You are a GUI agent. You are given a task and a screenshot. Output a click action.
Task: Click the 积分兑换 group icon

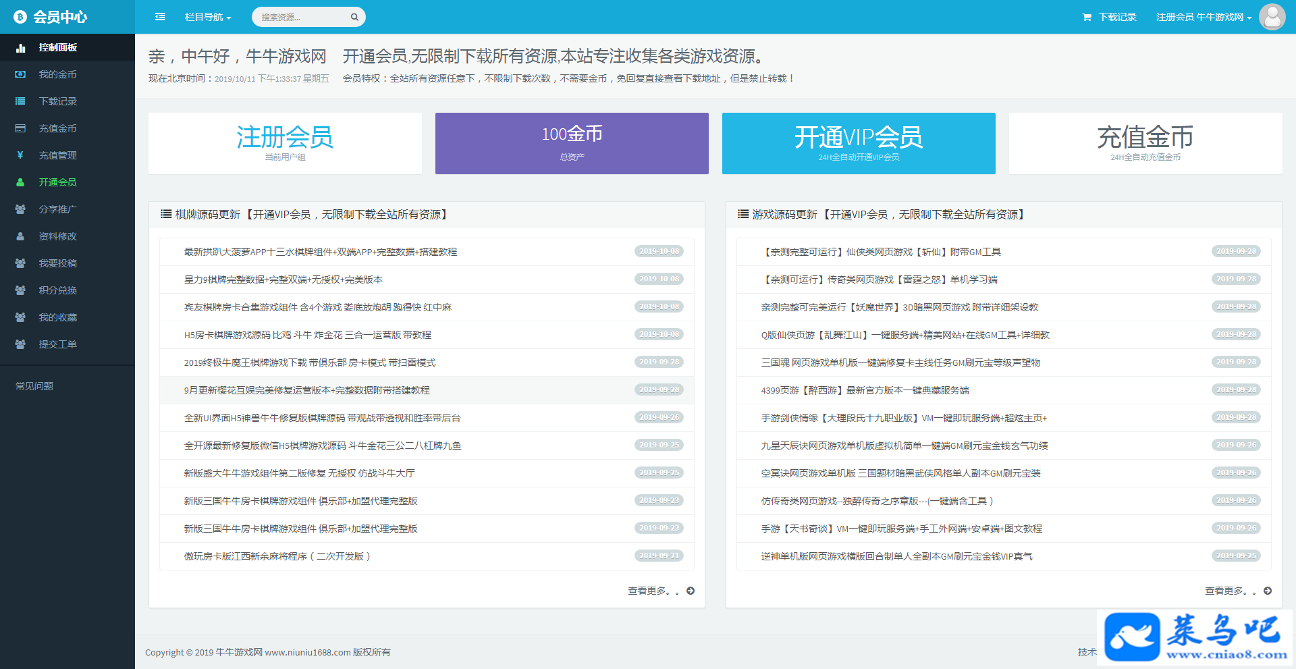tap(20, 290)
